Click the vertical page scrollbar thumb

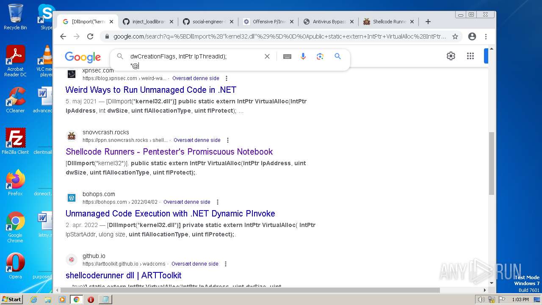click(491, 163)
